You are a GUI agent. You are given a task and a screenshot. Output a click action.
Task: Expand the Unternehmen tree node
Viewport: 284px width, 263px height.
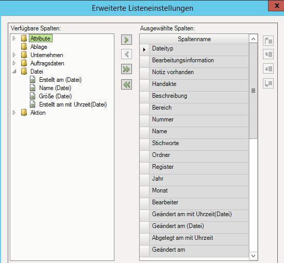pyautogui.click(x=14, y=55)
